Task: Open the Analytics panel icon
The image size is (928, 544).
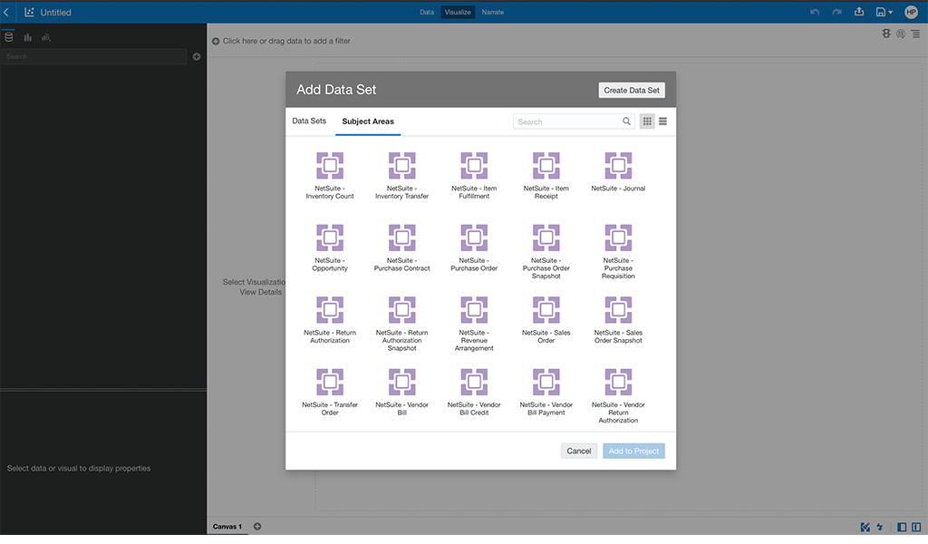Action: tap(46, 37)
